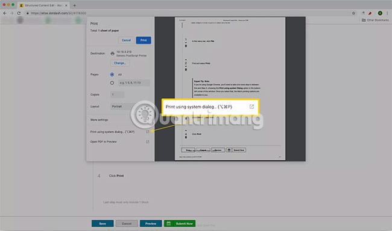Viewport: 392px width, 231px height.
Task: Click the external-link icon beside Open PDF in Preview
Action: [x=148, y=142]
